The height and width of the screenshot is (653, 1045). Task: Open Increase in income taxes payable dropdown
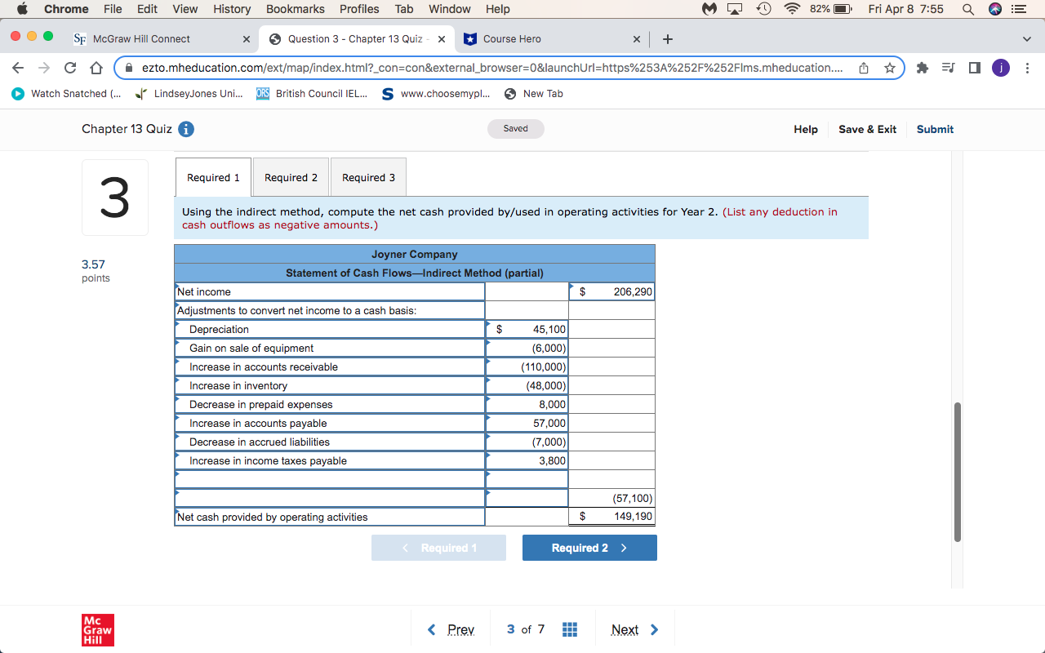(330, 460)
